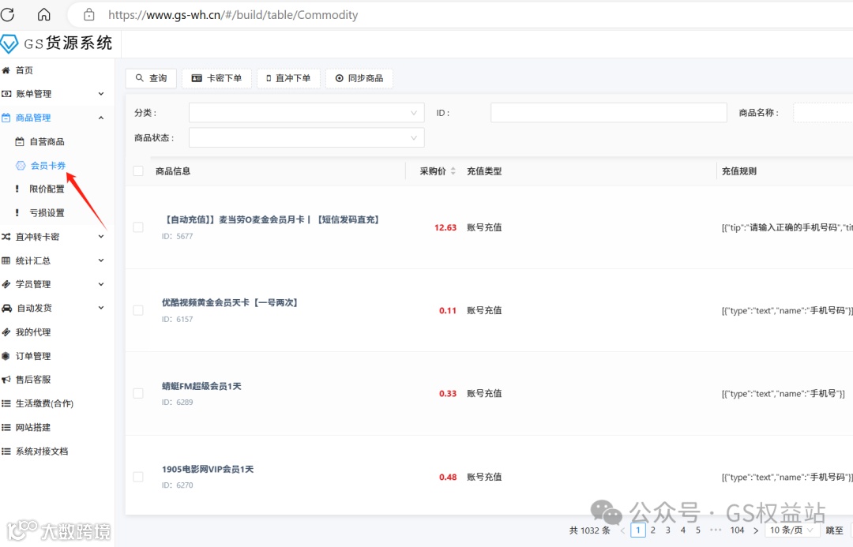853x547 pixels.
Task: Click the address bar lock icon
Action: tap(88, 15)
